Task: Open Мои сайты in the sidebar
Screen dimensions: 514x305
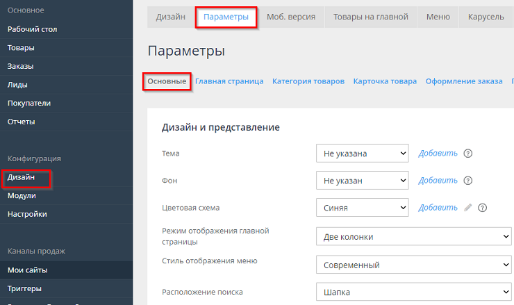Action: coord(27,270)
